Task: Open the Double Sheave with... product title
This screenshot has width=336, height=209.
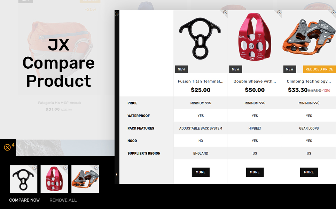Action: coord(255,81)
